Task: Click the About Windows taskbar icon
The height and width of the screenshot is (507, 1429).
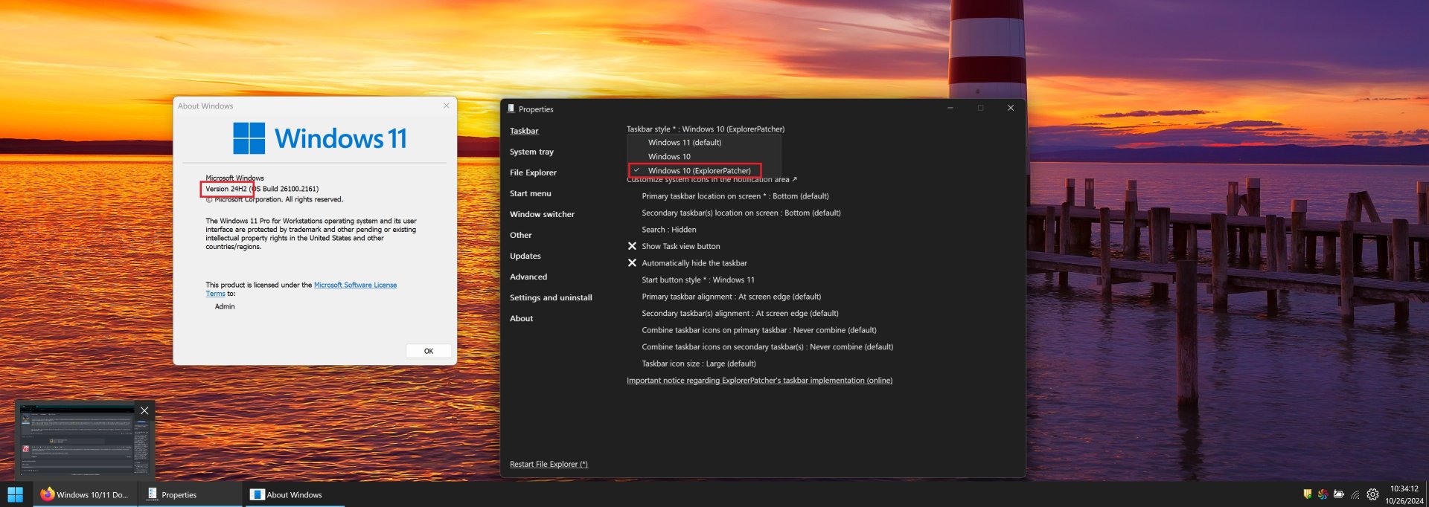Action: [258, 494]
